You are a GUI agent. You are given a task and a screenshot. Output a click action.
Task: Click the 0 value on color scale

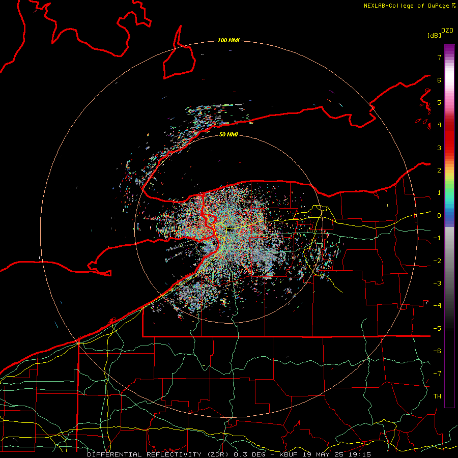pyautogui.click(x=439, y=216)
